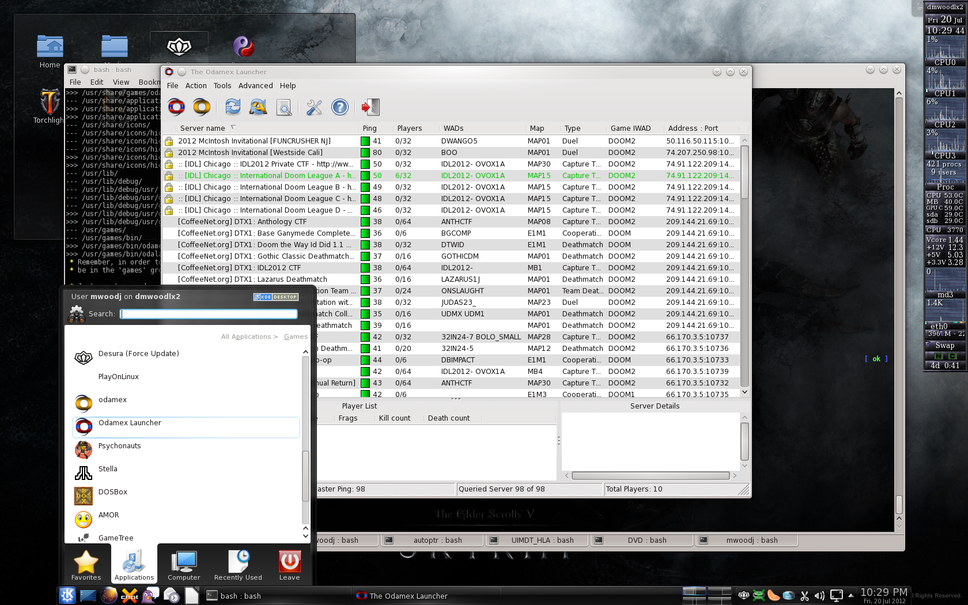Expand hidden system tray icons arrow
Viewport: 968px width, 605px height.
pos(851,595)
